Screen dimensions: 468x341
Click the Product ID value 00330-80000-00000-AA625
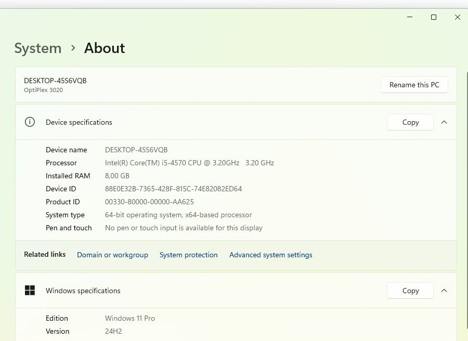point(149,202)
